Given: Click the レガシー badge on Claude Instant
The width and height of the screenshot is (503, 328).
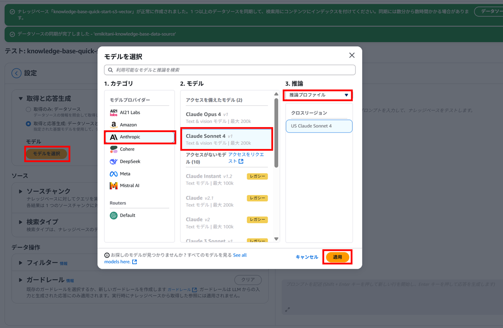Looking at the screenshot, I should [257, 176].
